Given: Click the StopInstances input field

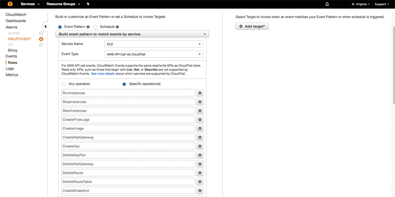Looking at the screenshot, I should coord(128,102).
